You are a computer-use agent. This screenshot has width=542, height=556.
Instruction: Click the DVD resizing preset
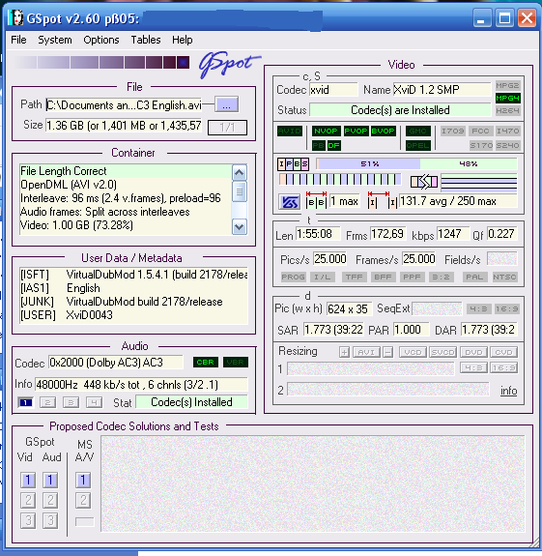pos(473,352)
